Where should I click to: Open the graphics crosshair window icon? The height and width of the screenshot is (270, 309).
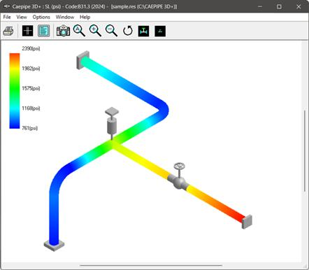pyautogui.click(x=27, y=31)
